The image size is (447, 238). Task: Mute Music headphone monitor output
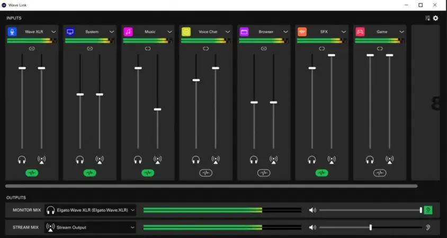[x=138, y=160]
